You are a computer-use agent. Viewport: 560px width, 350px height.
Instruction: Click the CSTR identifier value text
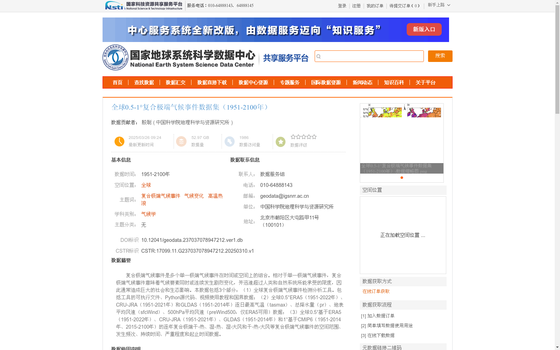pos(197,251)
